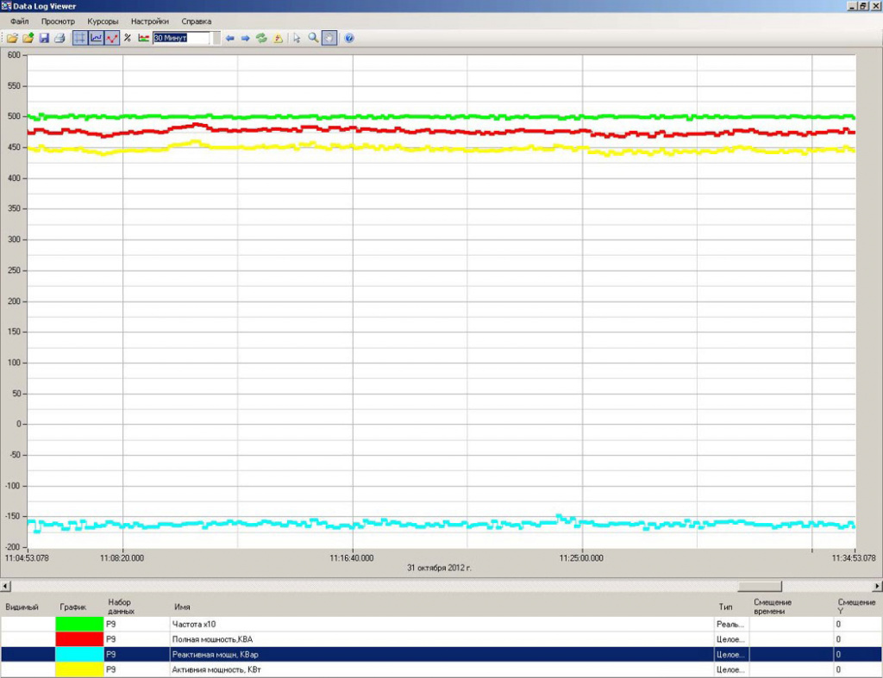
Task: Open the Файл menu
Action: pyautogui.click(x=19, y=22)
